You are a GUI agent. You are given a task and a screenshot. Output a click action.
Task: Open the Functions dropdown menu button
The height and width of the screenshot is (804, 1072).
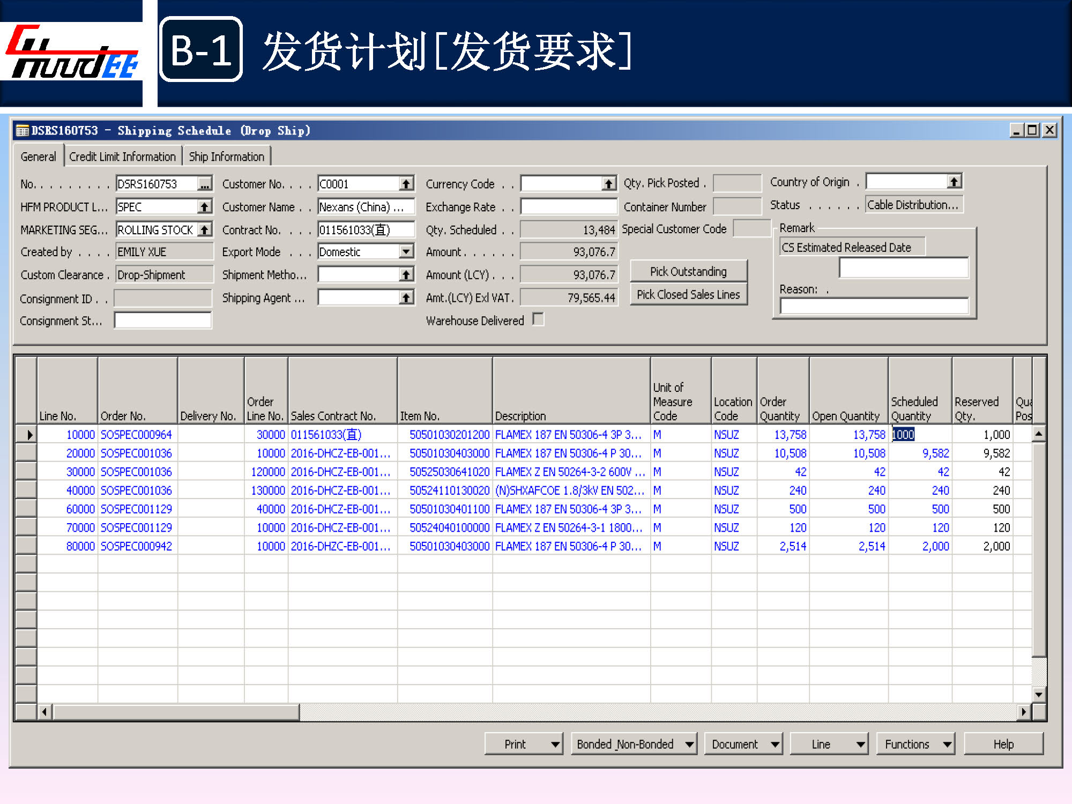(915, 744)
